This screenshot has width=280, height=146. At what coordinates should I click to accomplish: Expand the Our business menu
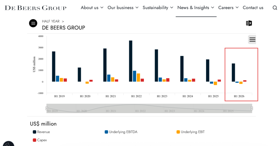pyautogui.click(x=123, y=8)
